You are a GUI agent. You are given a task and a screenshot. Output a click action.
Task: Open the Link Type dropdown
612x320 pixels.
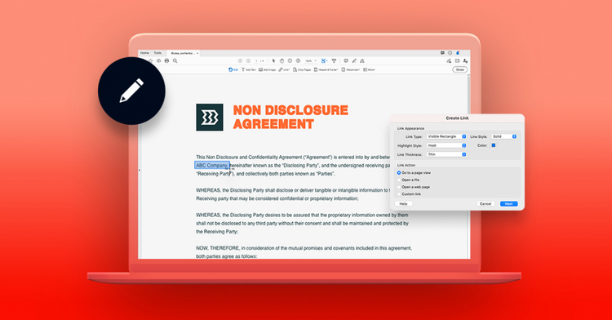point(446,136)
